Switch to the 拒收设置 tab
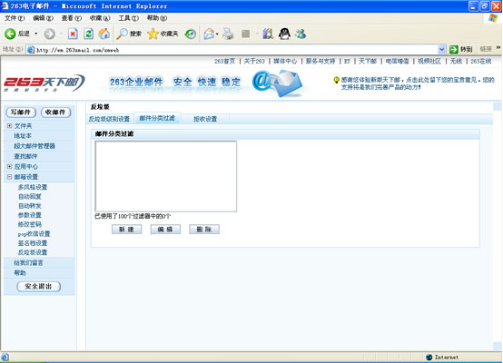Screen dimensions: 503x363 pos(205,119)
